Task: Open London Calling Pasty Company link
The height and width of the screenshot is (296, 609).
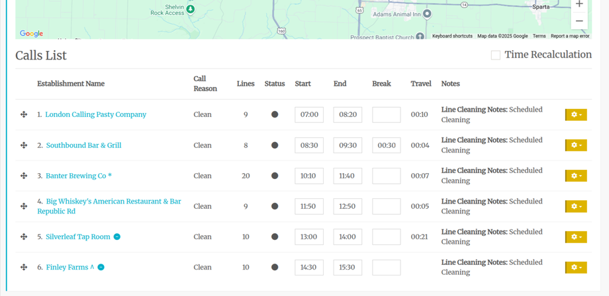Action: pos(95,114)
